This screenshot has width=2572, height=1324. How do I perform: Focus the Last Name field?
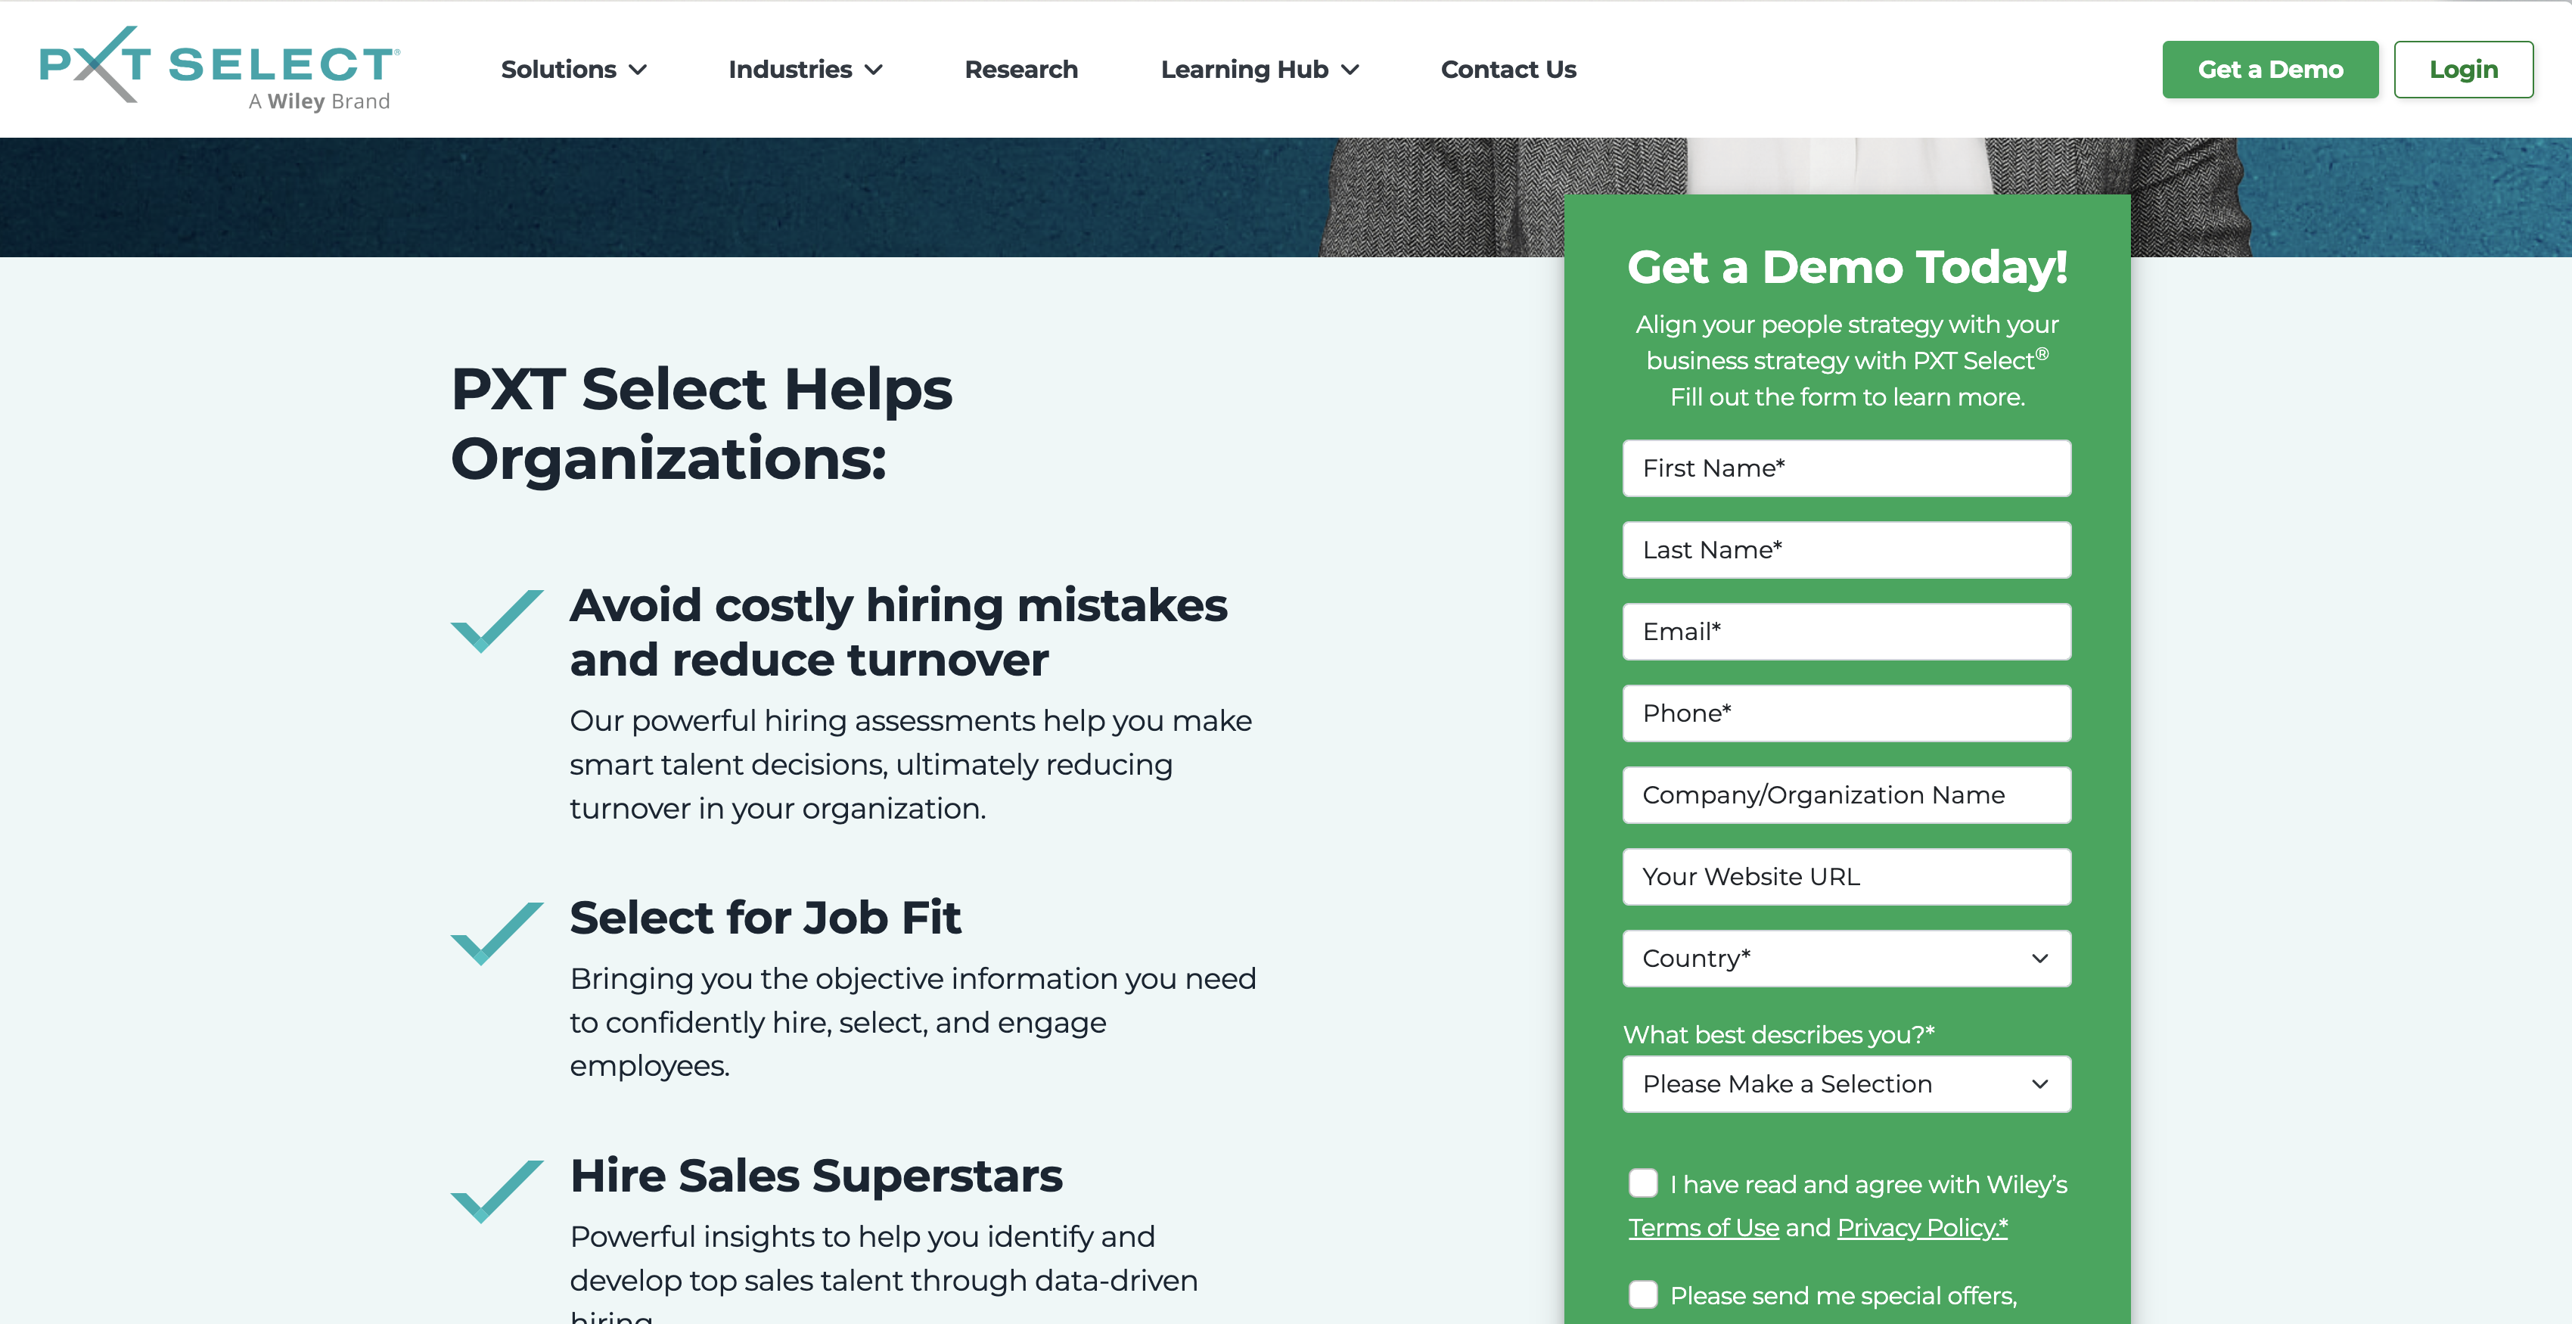1846,550
